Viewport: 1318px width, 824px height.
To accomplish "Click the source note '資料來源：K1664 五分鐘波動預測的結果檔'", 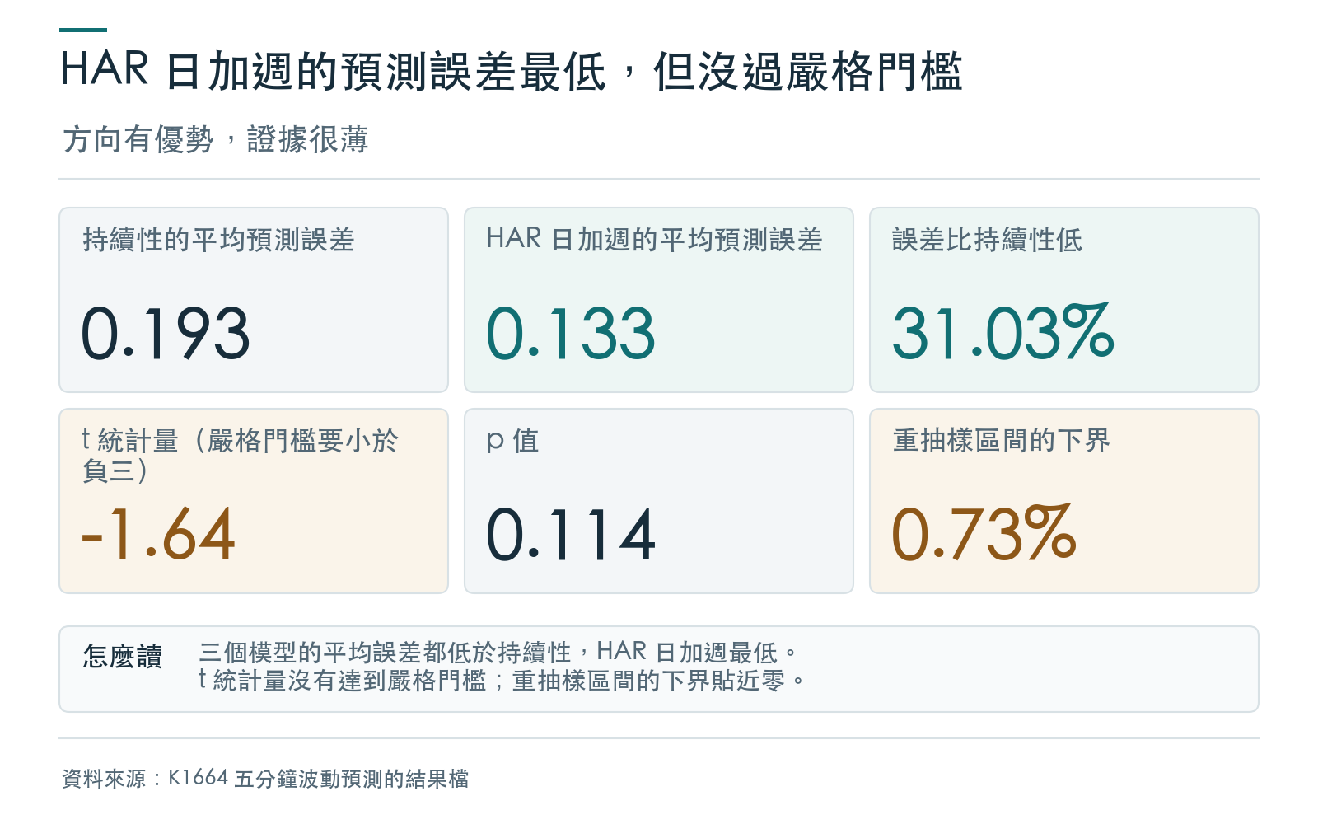I will pyautogui.click(x=265, y=779).
